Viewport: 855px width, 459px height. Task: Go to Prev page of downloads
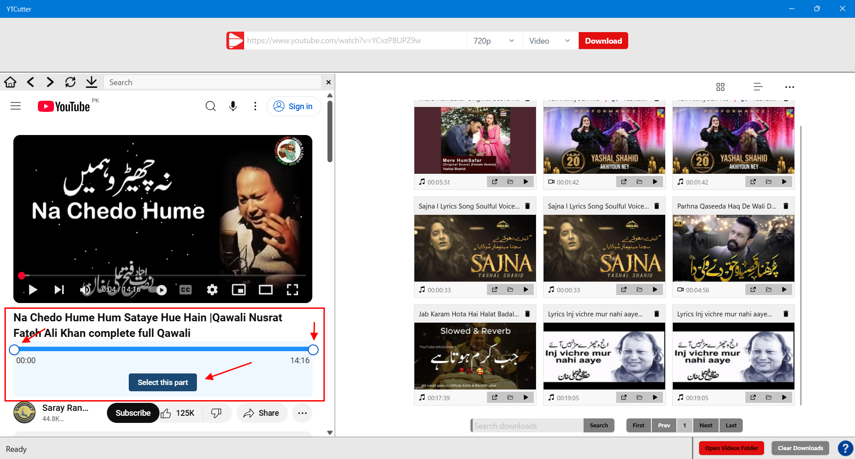(x=664, y=426)
